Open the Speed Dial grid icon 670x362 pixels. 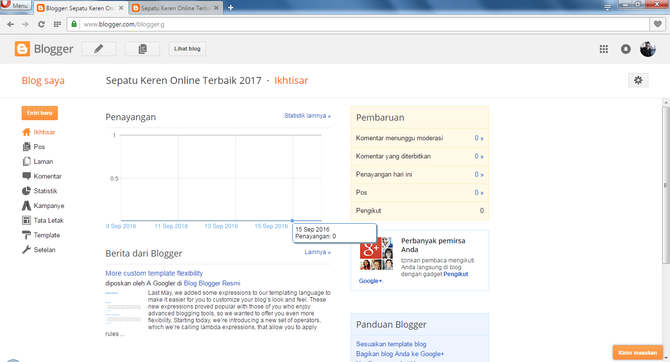point(57,24)
